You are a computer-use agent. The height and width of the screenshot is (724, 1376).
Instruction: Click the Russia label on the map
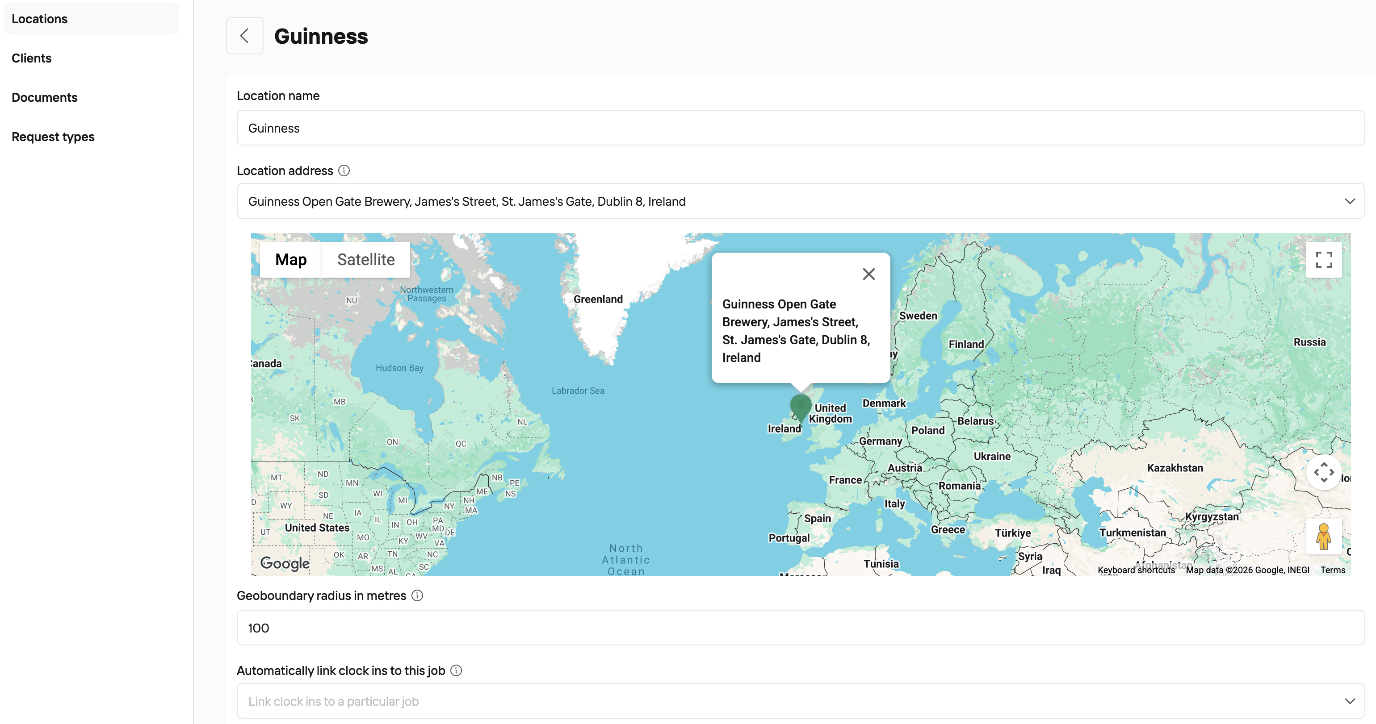(1310, 342)
